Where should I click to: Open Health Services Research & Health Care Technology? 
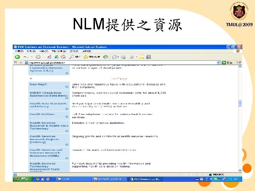tap(49, 126)
